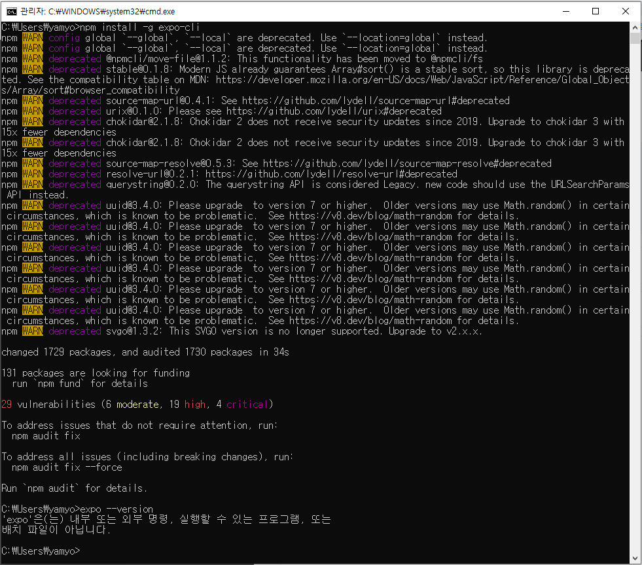Click 'source-map-resolve@0.5.3' warning line
This screenshot has height=565, width=642.
click(276, 164)
